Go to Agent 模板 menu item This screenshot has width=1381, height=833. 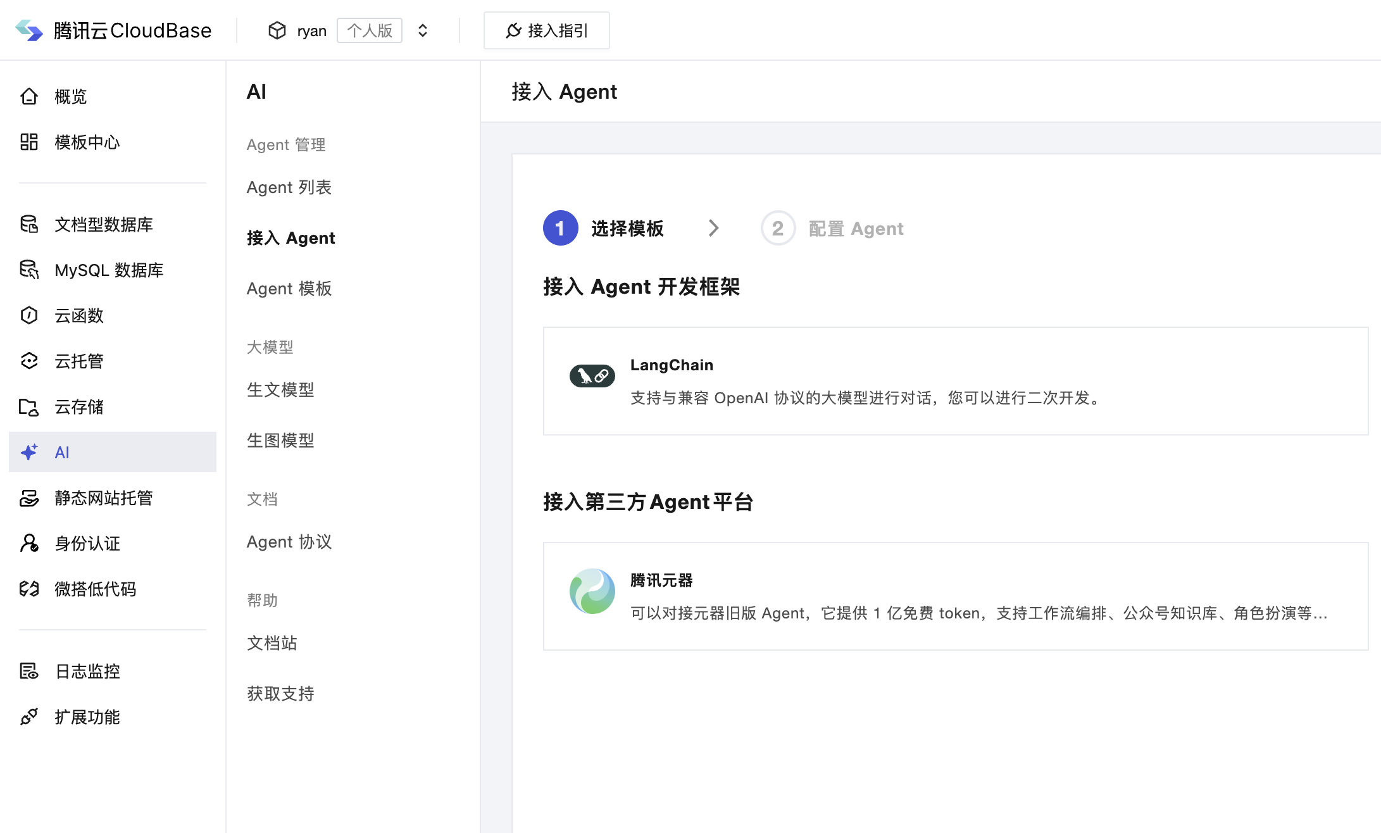pos(289,289)
